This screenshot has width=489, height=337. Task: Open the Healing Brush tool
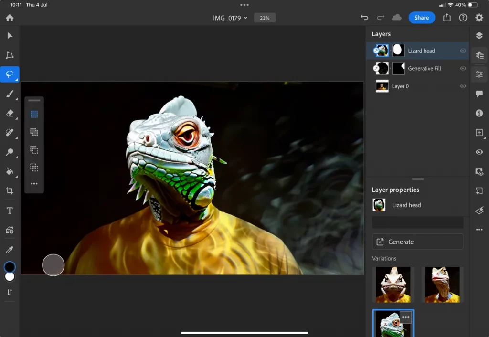(10, 133)
